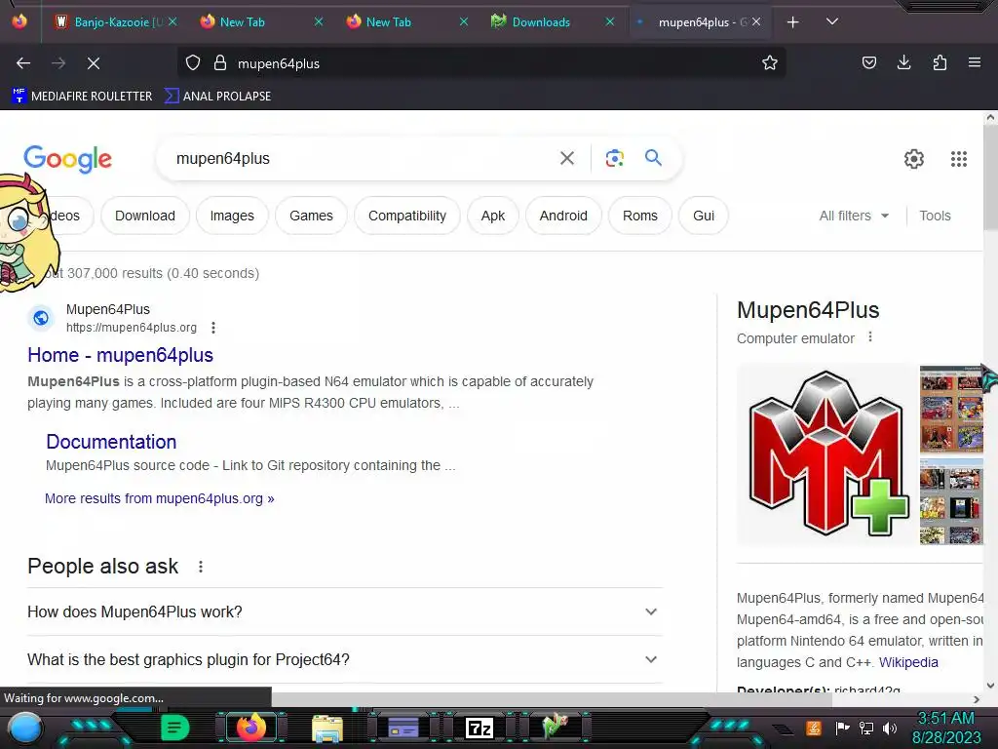Clear the Google search box
Viewport: 998px width, 749px height.
[567, 158]
